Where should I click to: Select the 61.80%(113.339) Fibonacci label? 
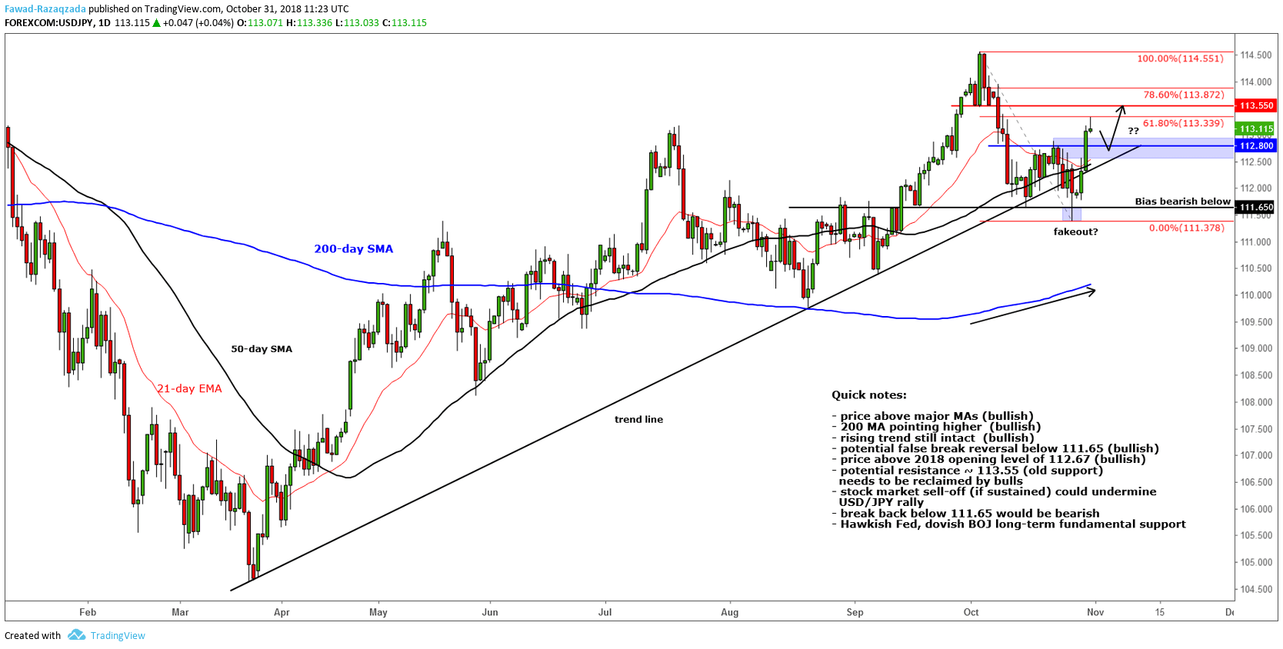[x=1184, y=123]
